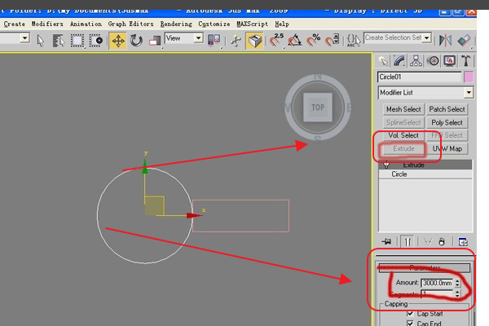
Task: Open the Motion panel tab
Action: pos(433,61)
